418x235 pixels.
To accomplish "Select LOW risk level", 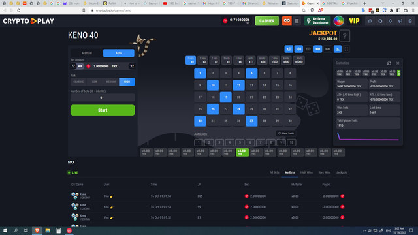I will click(x=95, y=82).
